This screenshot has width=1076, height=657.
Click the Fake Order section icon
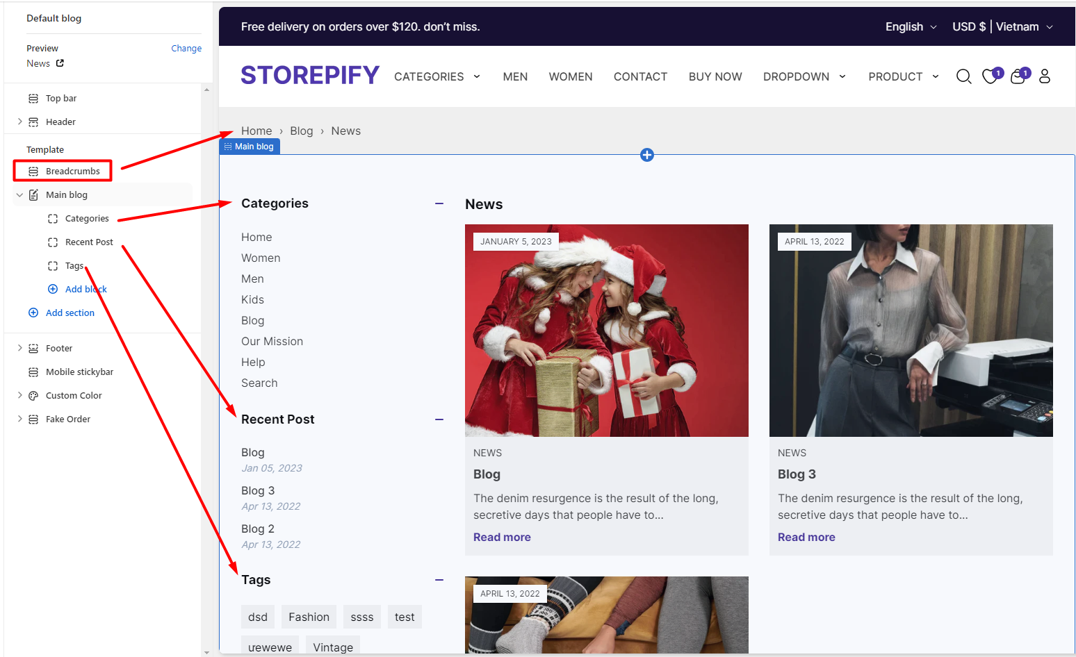pyautogui.click(x=33, y=419)
